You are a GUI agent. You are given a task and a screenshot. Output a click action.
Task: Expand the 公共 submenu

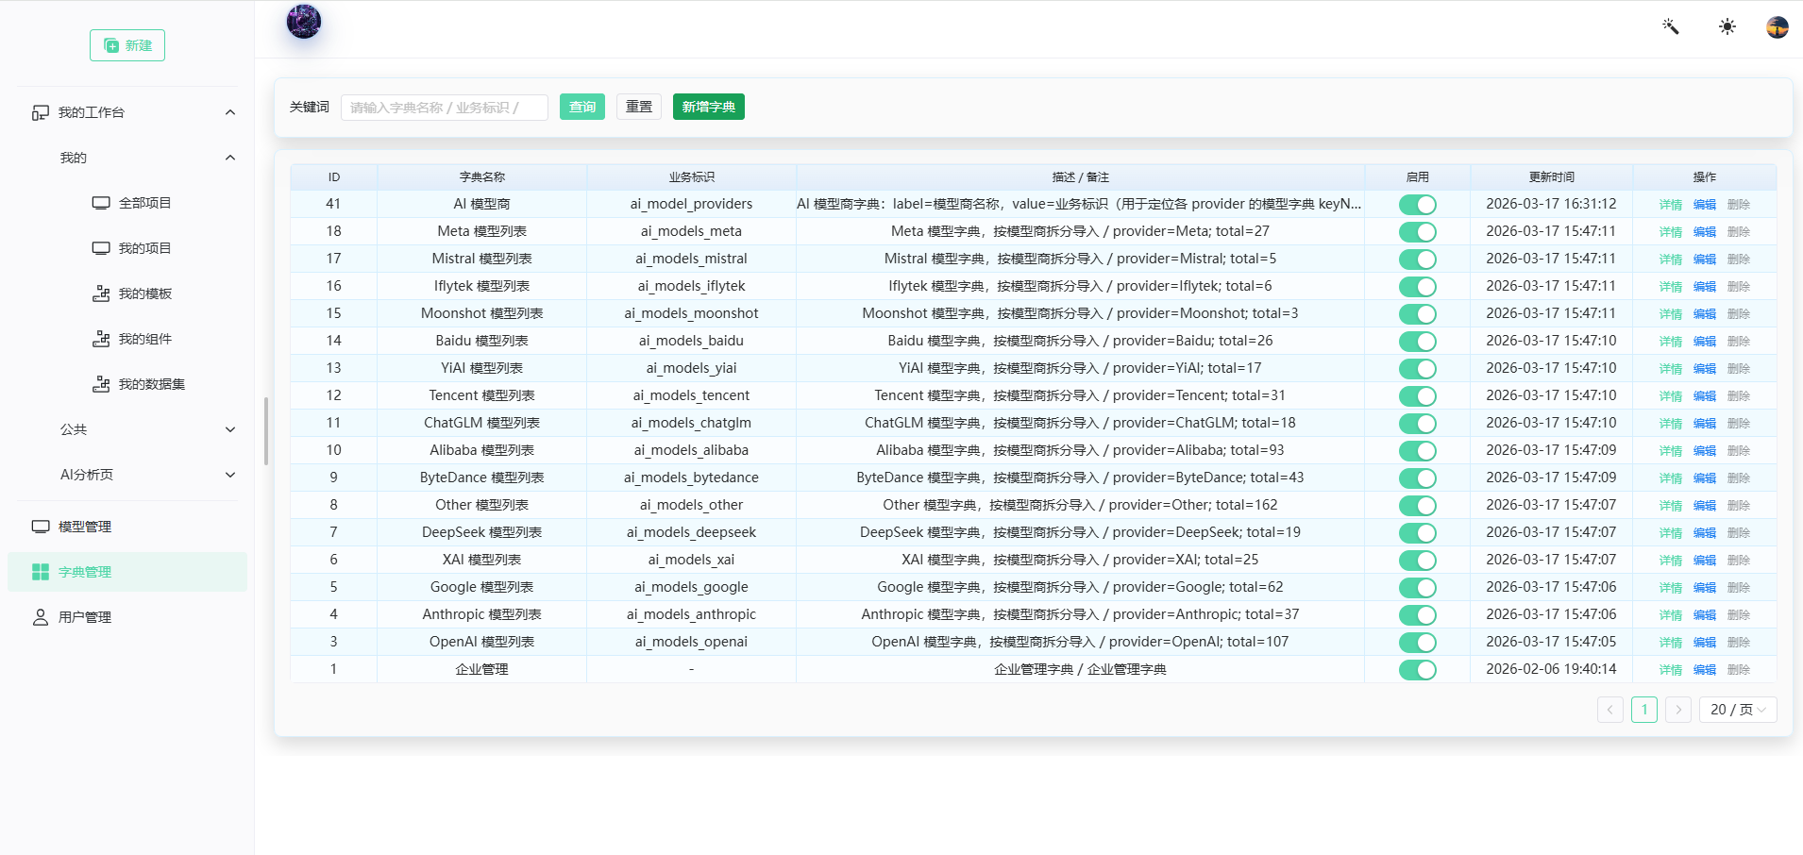(x=230, y=429)
